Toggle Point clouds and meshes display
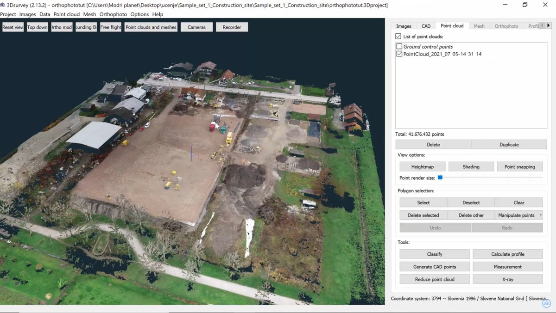The width and height of the screenshot is (556, 313). [151, 27]
